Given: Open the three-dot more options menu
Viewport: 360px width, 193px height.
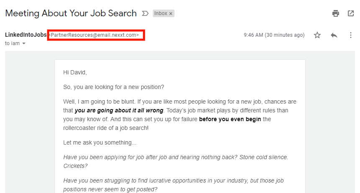Looking at the screenshot, I should click(x=351, y=35).
